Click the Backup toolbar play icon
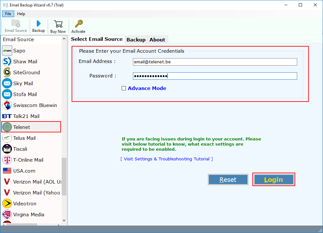 38,23
